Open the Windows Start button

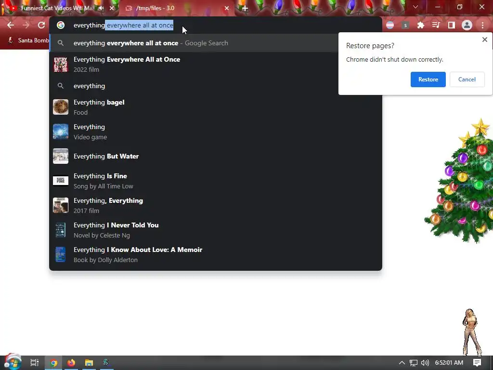[x=13, y=362]
